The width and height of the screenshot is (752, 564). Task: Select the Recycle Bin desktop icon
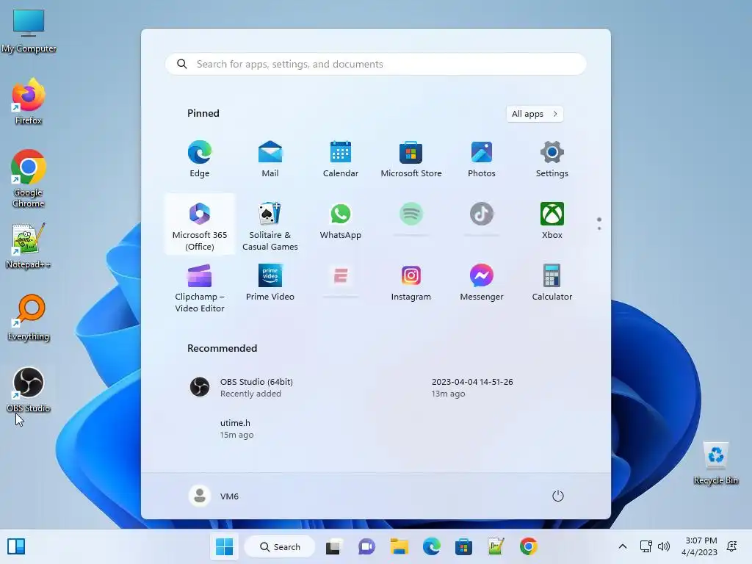(715, 463)
